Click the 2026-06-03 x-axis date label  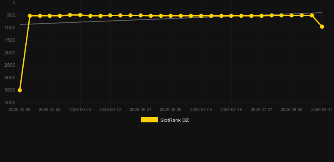[x=80, y=110]
